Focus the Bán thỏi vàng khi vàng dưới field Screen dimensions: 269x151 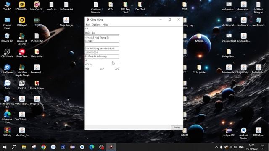point(102,52)
